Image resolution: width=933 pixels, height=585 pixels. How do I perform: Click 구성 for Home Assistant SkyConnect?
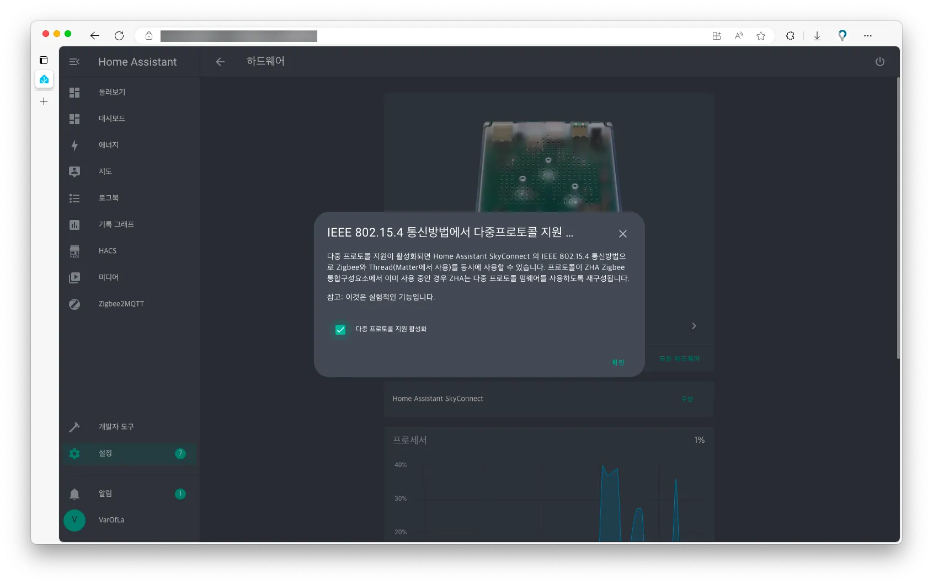pos(687,399)
